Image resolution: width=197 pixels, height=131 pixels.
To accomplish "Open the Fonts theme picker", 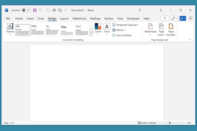I will pos(107,29).
